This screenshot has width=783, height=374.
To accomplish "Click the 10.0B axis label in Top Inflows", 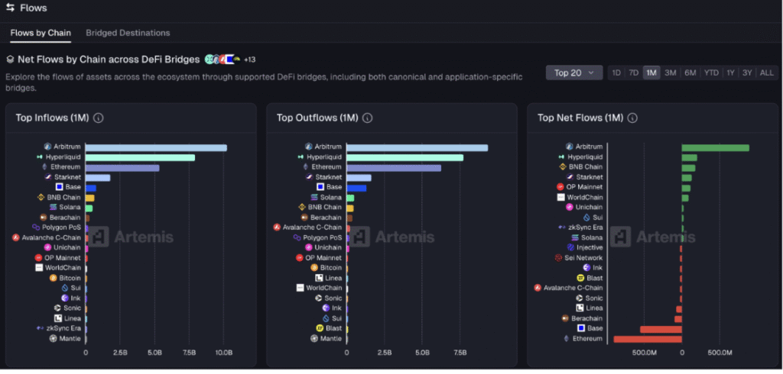I will (224, 353).
